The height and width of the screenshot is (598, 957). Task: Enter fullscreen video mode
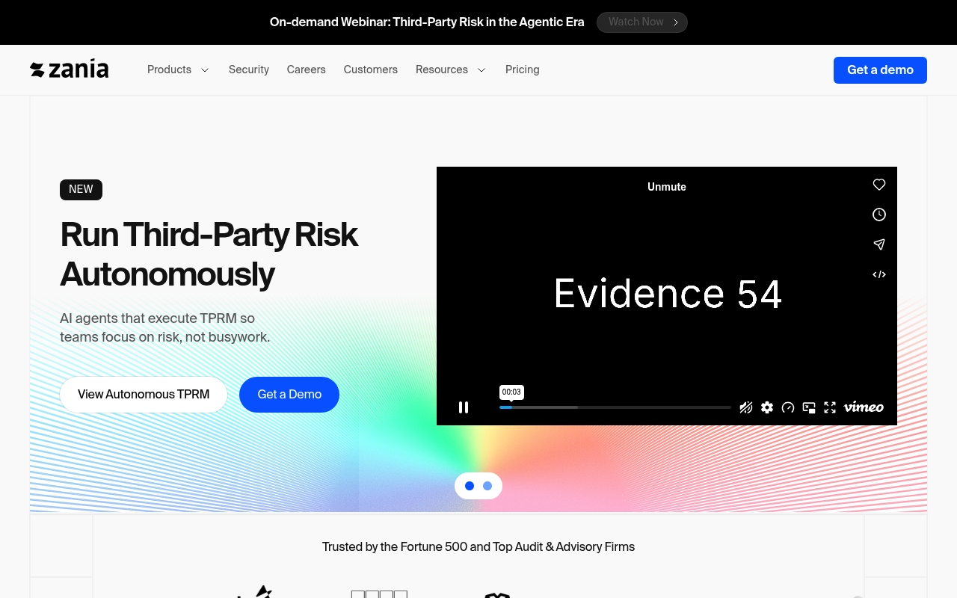click(x=830, y=407)
